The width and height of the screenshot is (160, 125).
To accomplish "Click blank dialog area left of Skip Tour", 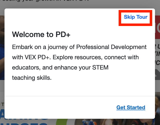I will click(63, 17).
